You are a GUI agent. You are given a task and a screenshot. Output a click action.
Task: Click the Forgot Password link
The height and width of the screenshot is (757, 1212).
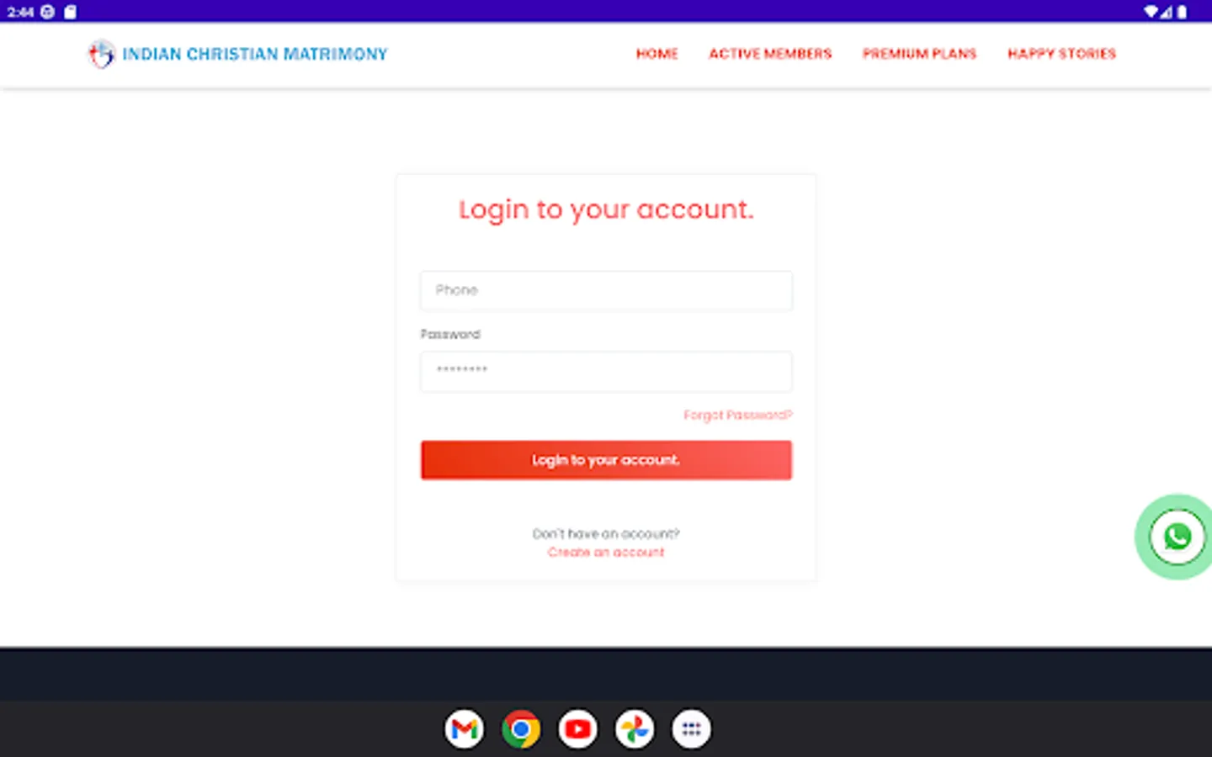click(x=738, y=415)
